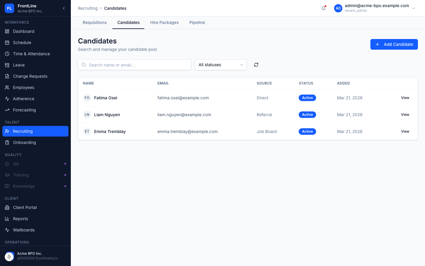The image size is (425, 266).
Task: Select the Employees sidebar icon
Action: point(7,87)
